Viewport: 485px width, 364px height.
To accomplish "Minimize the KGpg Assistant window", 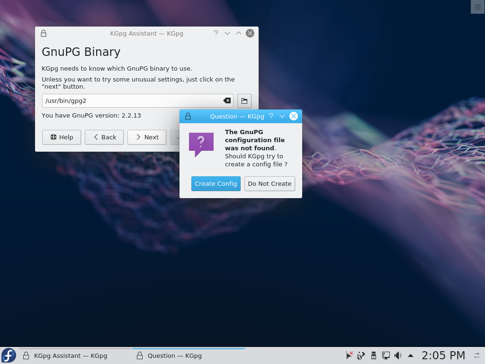I will [227, 34].
